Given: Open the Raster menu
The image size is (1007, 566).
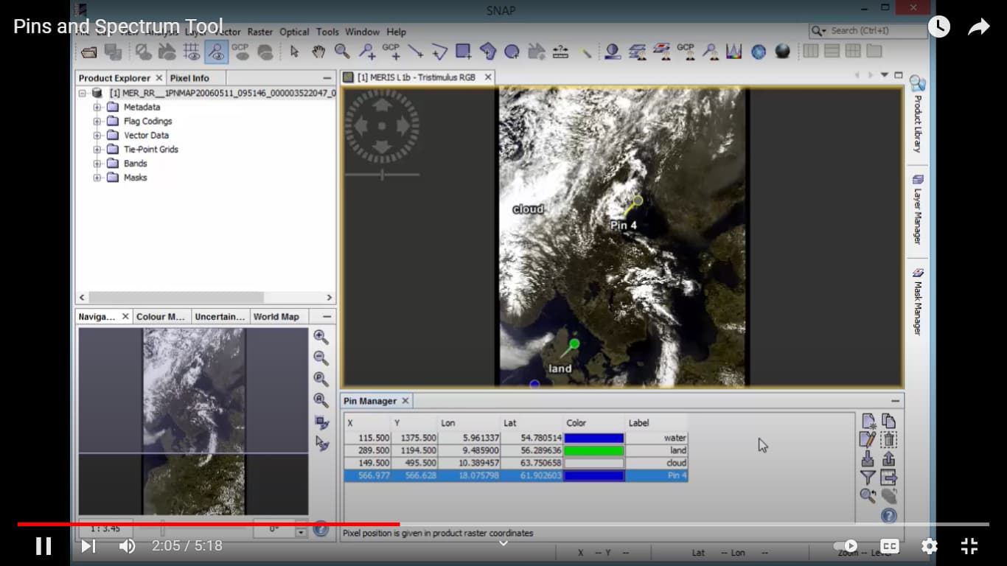Looking at the screenshot, I should (260, 32).
